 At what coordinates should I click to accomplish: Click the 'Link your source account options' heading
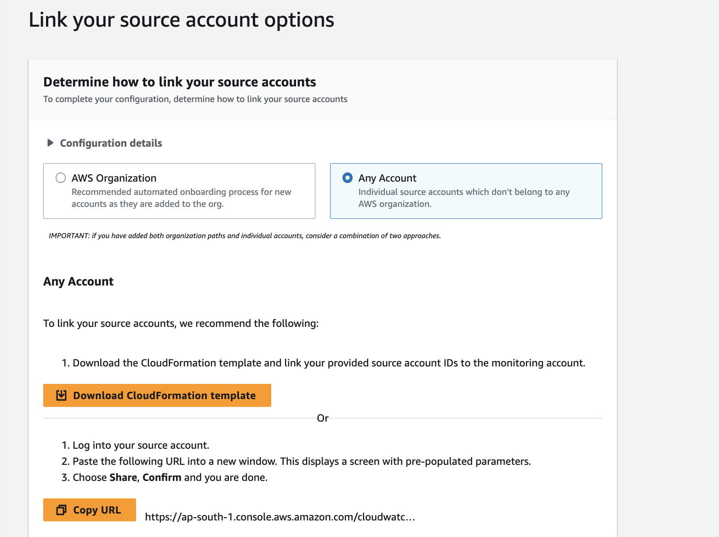[x=182, y=20]
